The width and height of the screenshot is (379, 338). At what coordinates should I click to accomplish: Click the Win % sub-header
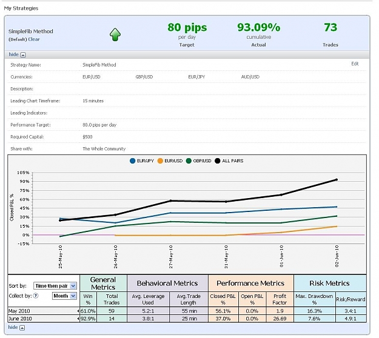88,299
